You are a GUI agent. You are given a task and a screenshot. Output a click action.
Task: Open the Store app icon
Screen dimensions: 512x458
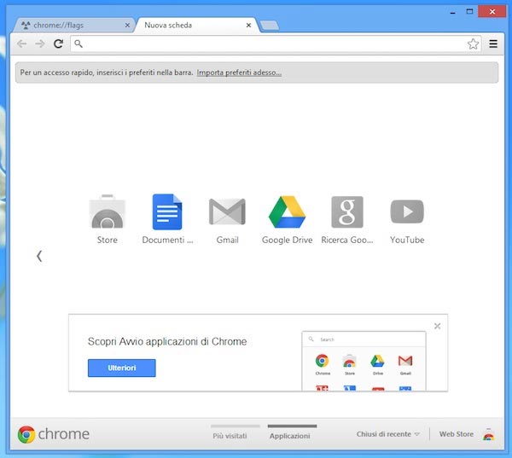point(108,212)
